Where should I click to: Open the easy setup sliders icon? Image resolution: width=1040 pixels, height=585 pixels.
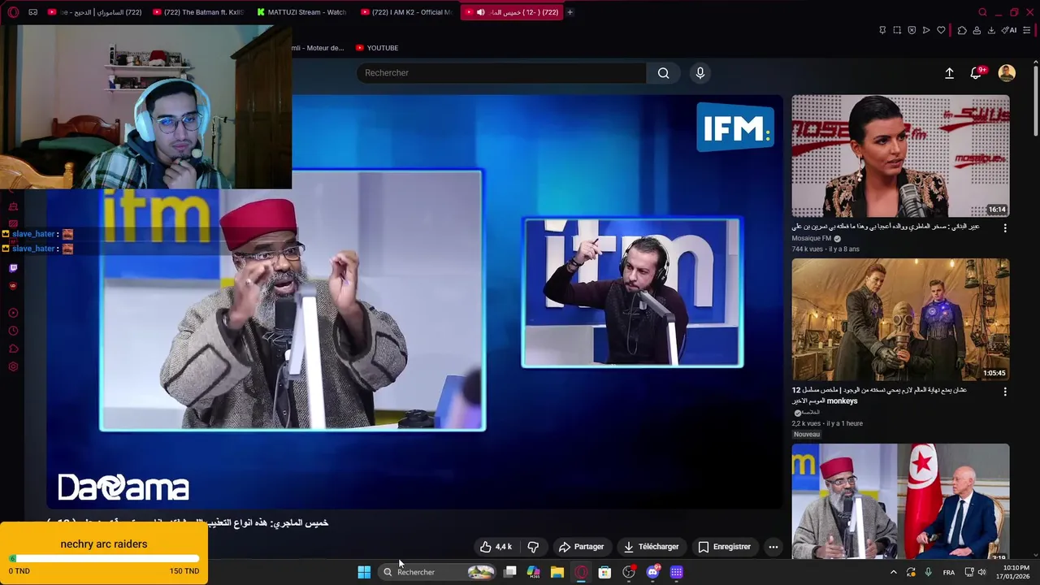[x=1027, y=30]
